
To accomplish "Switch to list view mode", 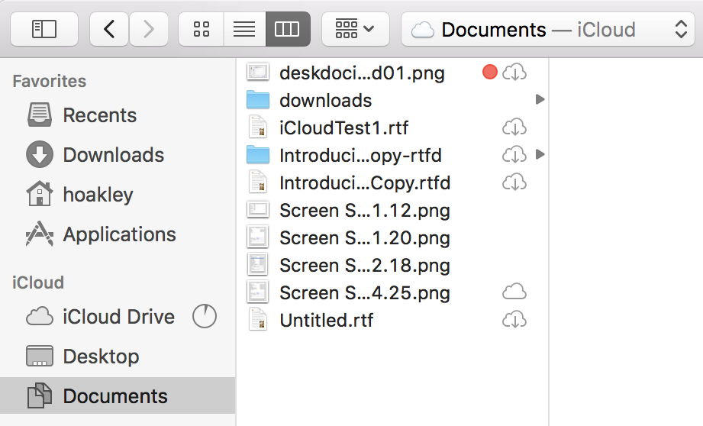I will tap(244, 30).
